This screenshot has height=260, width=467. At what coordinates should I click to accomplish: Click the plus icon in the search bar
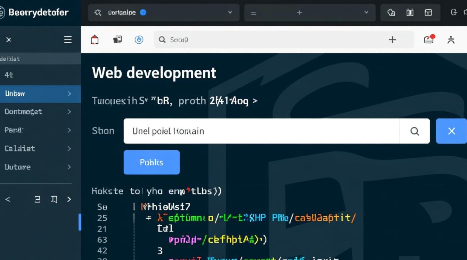point(392,40)
